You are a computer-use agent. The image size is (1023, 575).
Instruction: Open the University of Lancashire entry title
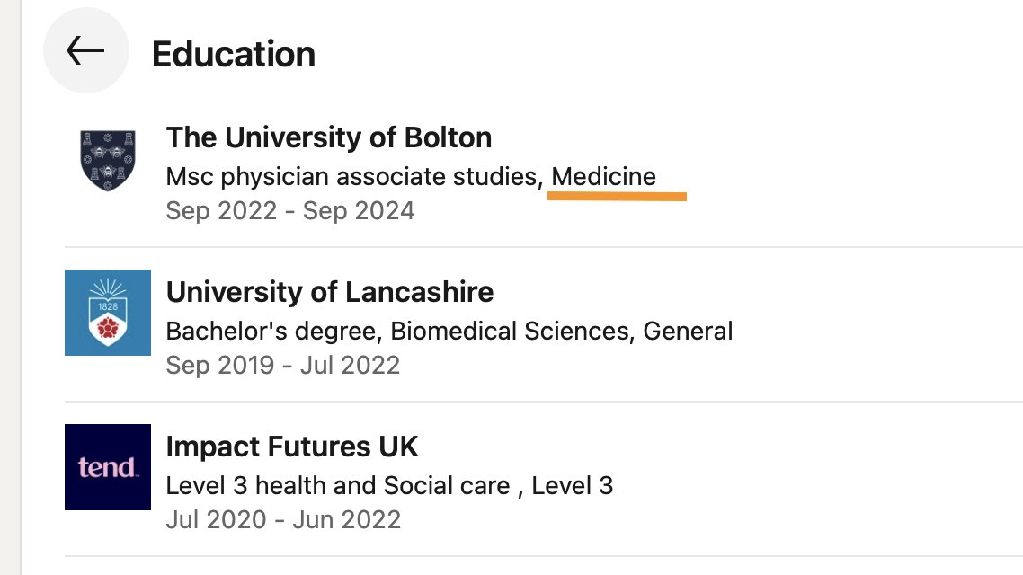pyautogui.click(x=329, y=292)
